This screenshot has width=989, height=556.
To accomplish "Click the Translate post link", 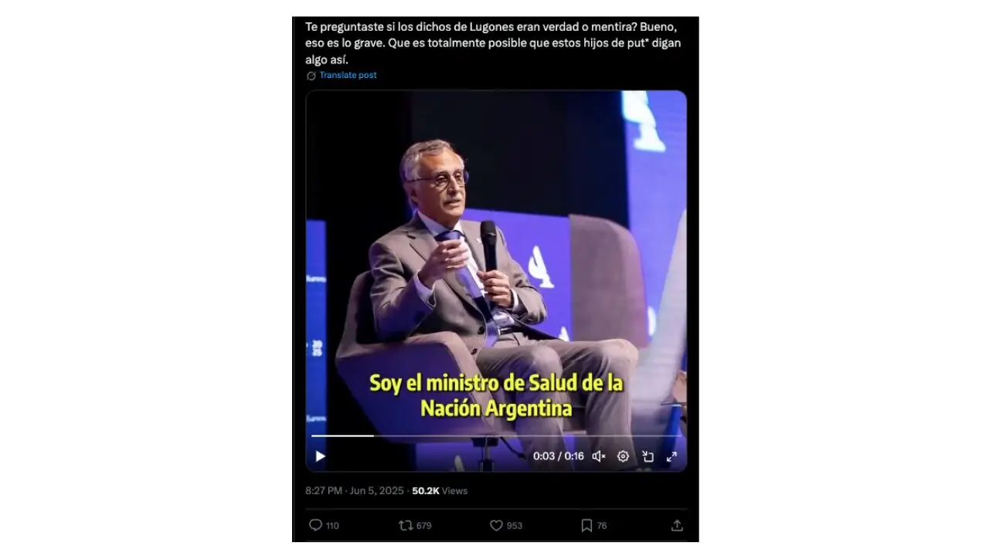I will click(348, 75).
